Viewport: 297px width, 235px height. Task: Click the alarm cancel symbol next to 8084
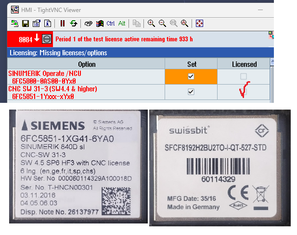47,39
